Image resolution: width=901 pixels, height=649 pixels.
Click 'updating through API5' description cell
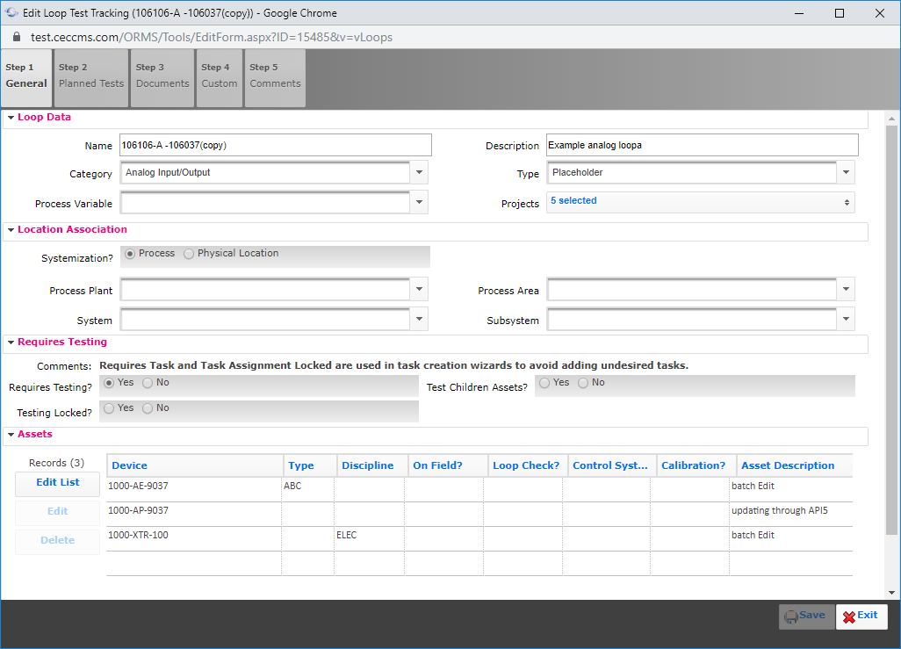point(791,515)
